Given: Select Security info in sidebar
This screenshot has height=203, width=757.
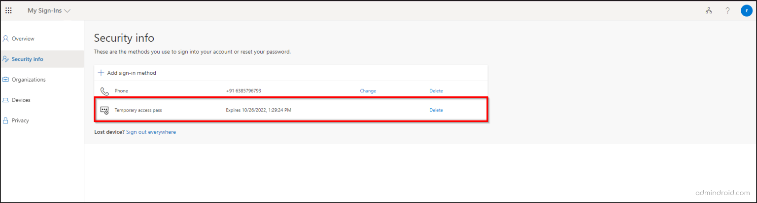Looking at the screenshot, I should (x=27, y=59).
